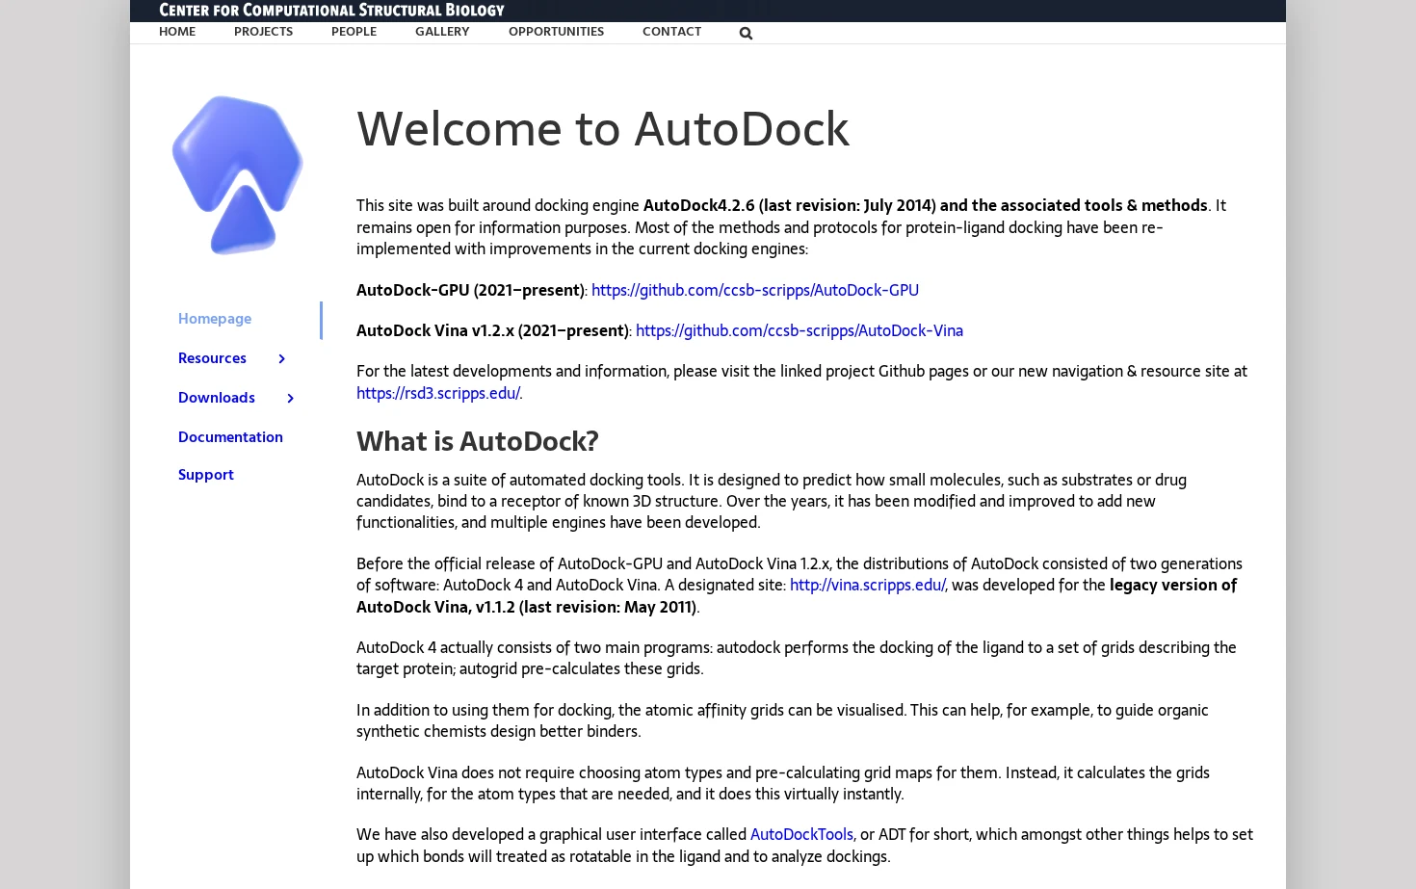Visit the OPPORTUNITIES page
Image resolution: width=1416 pixels, height=889 pixels.
(x=556, y=32)
